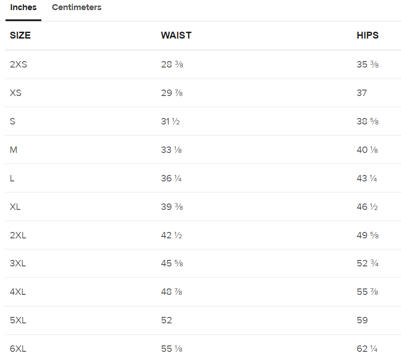
Task: Select the 3XL size label
Action: pos(18,264)
